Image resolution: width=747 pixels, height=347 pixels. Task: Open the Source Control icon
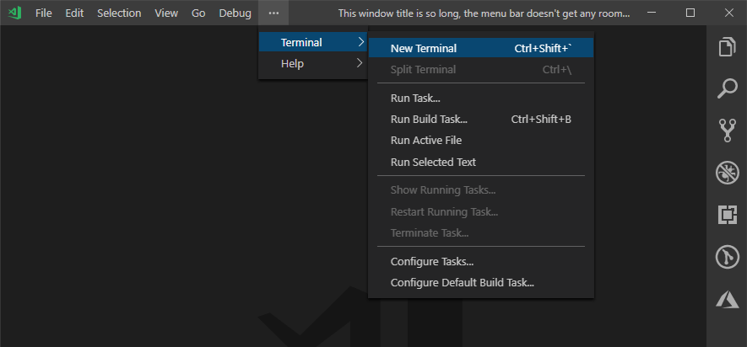click(x=727, y=131)
